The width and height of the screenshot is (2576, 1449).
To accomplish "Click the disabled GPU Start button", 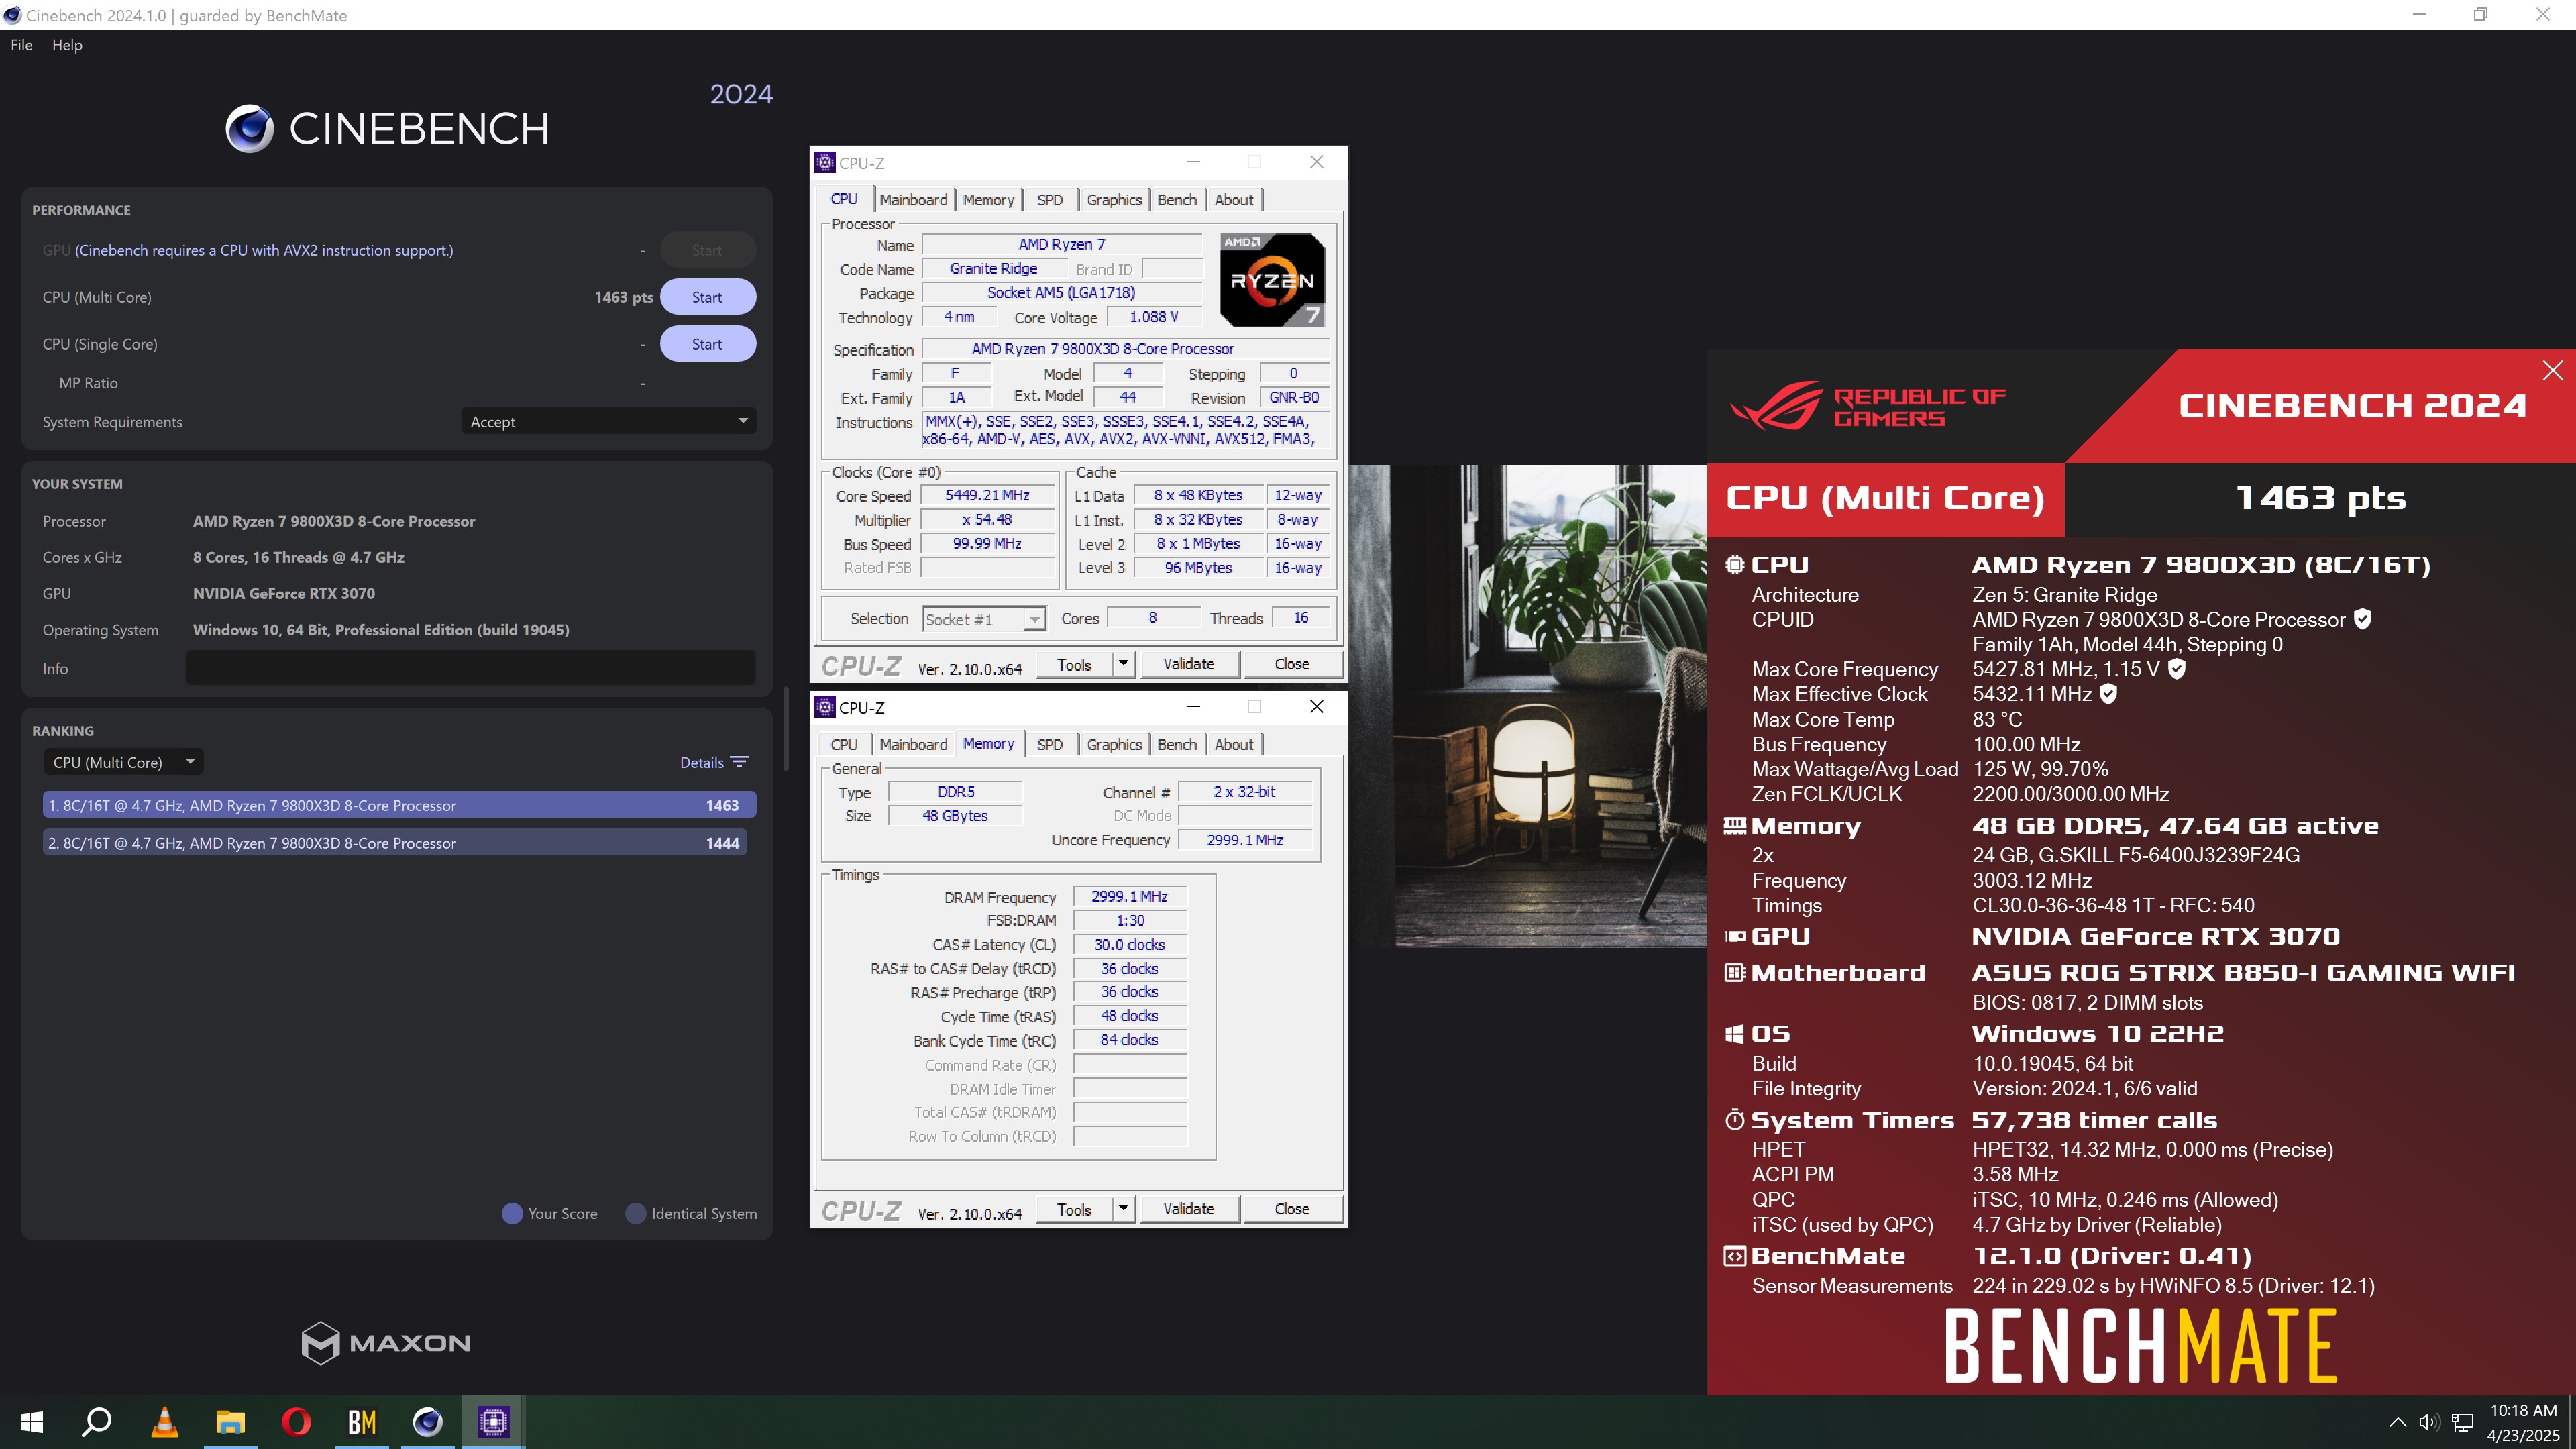I will tap(707, 250).
